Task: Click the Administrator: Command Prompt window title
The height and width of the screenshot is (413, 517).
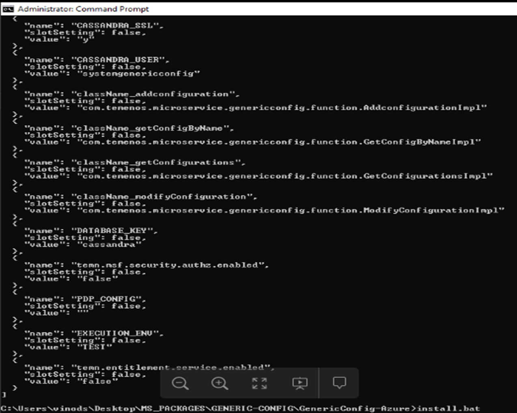Action: (x=83, y=9)
